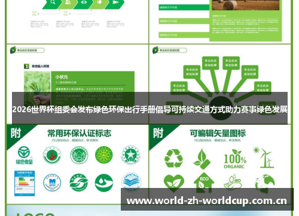Click the BIO hand with droplet icon
The height and width of the screenshot is (216, 299).
[x=233, y=182]
